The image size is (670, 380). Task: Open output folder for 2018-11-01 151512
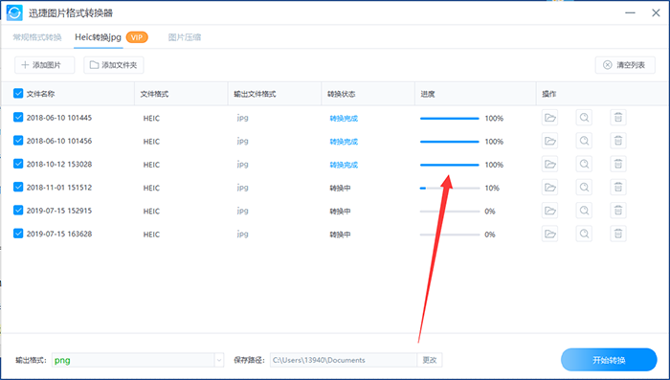(x=550, y=188)
